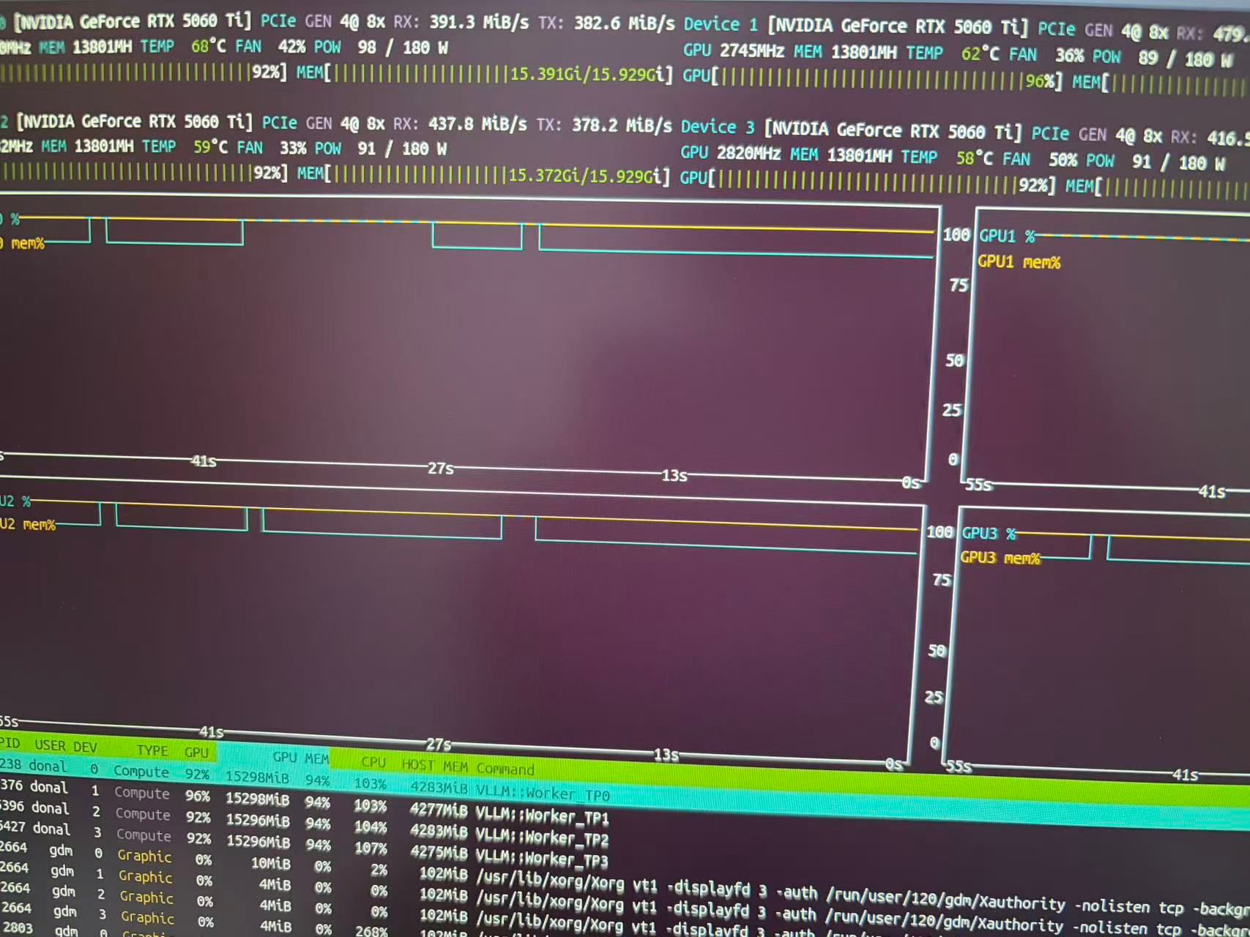Click the 68°C temperature reading
1250x937 pixels.
[x=209, y=46]
